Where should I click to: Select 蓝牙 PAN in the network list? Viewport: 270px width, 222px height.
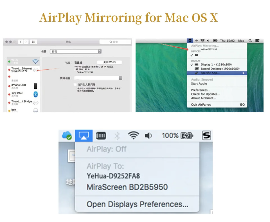pos(23,94)
